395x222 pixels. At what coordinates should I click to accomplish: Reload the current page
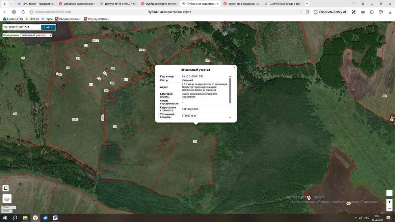coord(23,12)
